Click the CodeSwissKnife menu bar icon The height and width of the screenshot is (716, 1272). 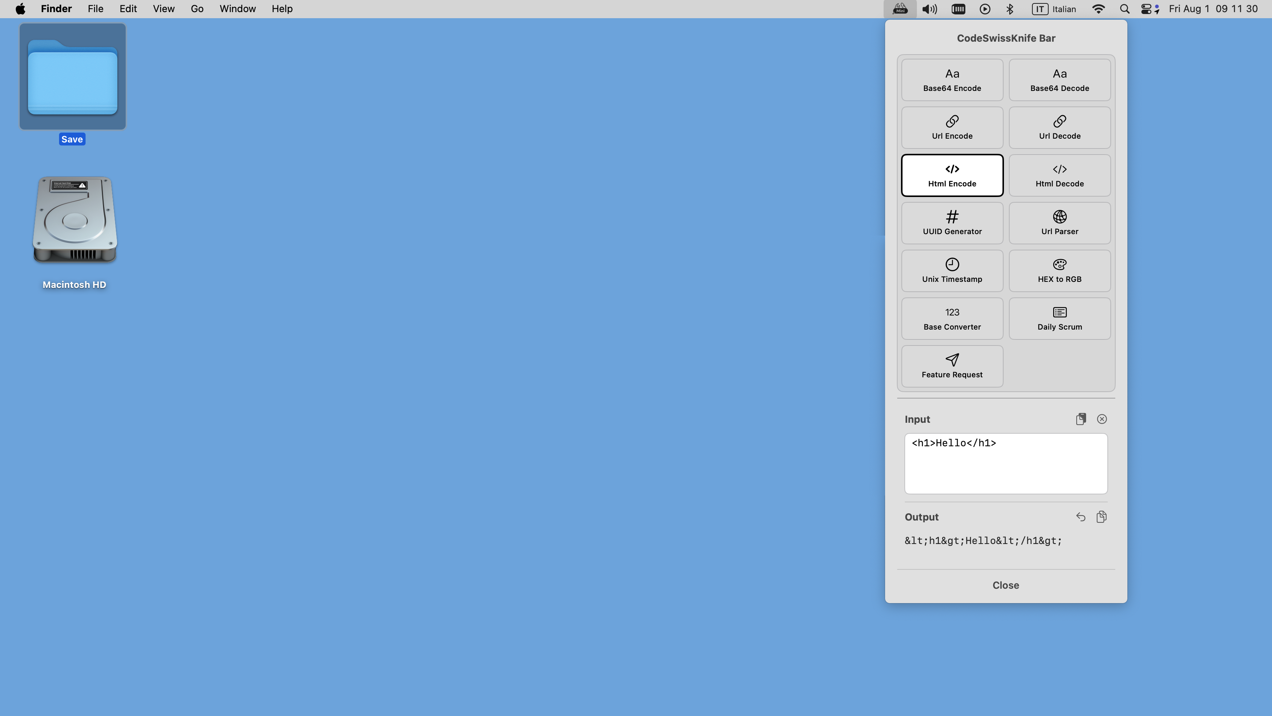[x=900, y=9]
